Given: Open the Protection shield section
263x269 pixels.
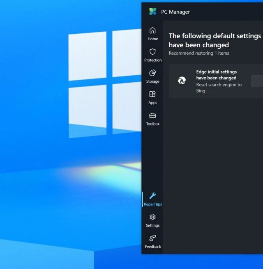Looking at the screenshot, I should 152,55.
